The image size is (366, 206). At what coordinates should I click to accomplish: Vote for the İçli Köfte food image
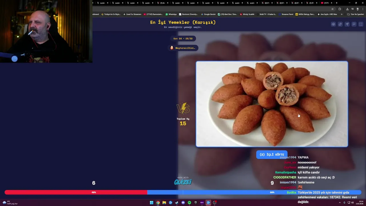click(x=272, y=104)
